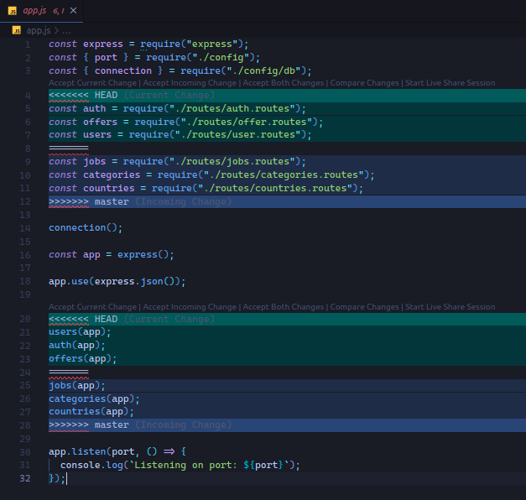Click "./config/db" string on line 3
526x500 pixels.
(263, 71)
